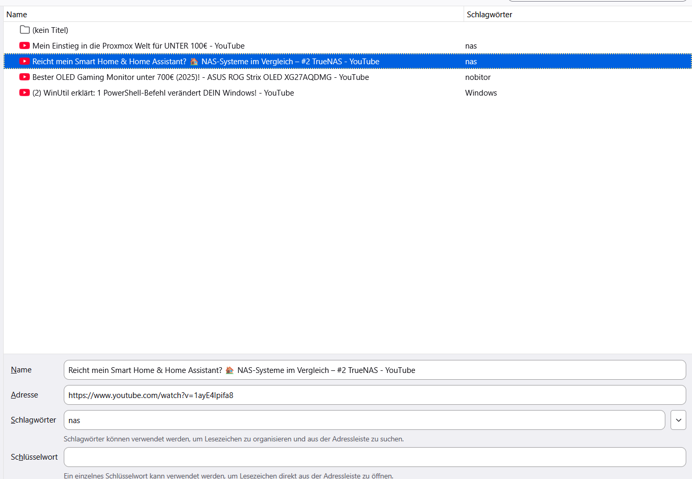692x479 pixels.
Task: Select the Bester OLED Gaming Monitor bookmark
Action: [348, 77]
